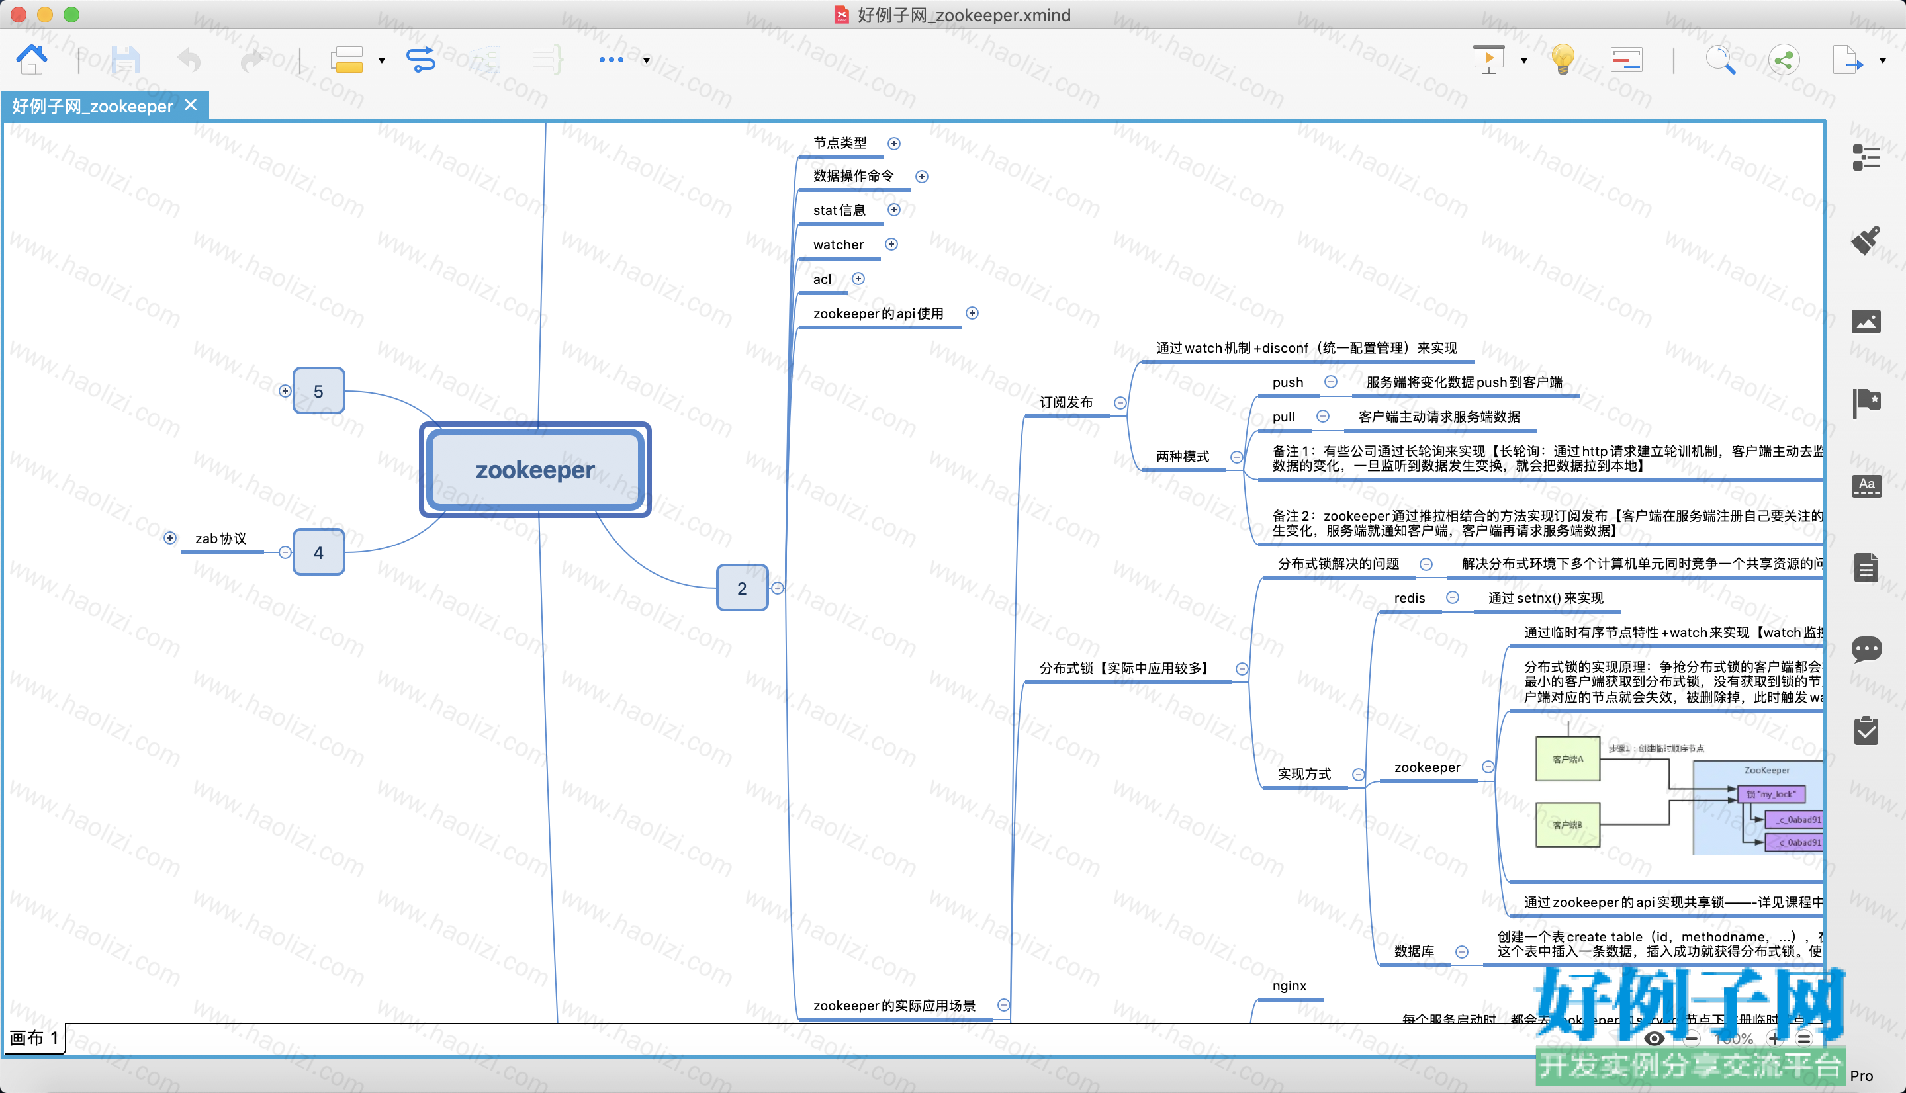This screenshot has height=1093, width=1906.
Task: Expand the acl topic
Action: (858, 279)
